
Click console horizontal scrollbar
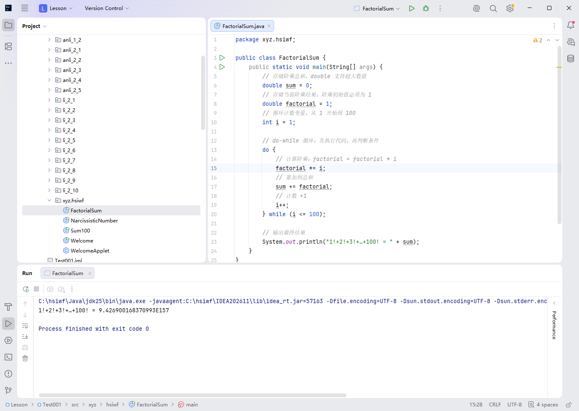click(x=192, y=395)
